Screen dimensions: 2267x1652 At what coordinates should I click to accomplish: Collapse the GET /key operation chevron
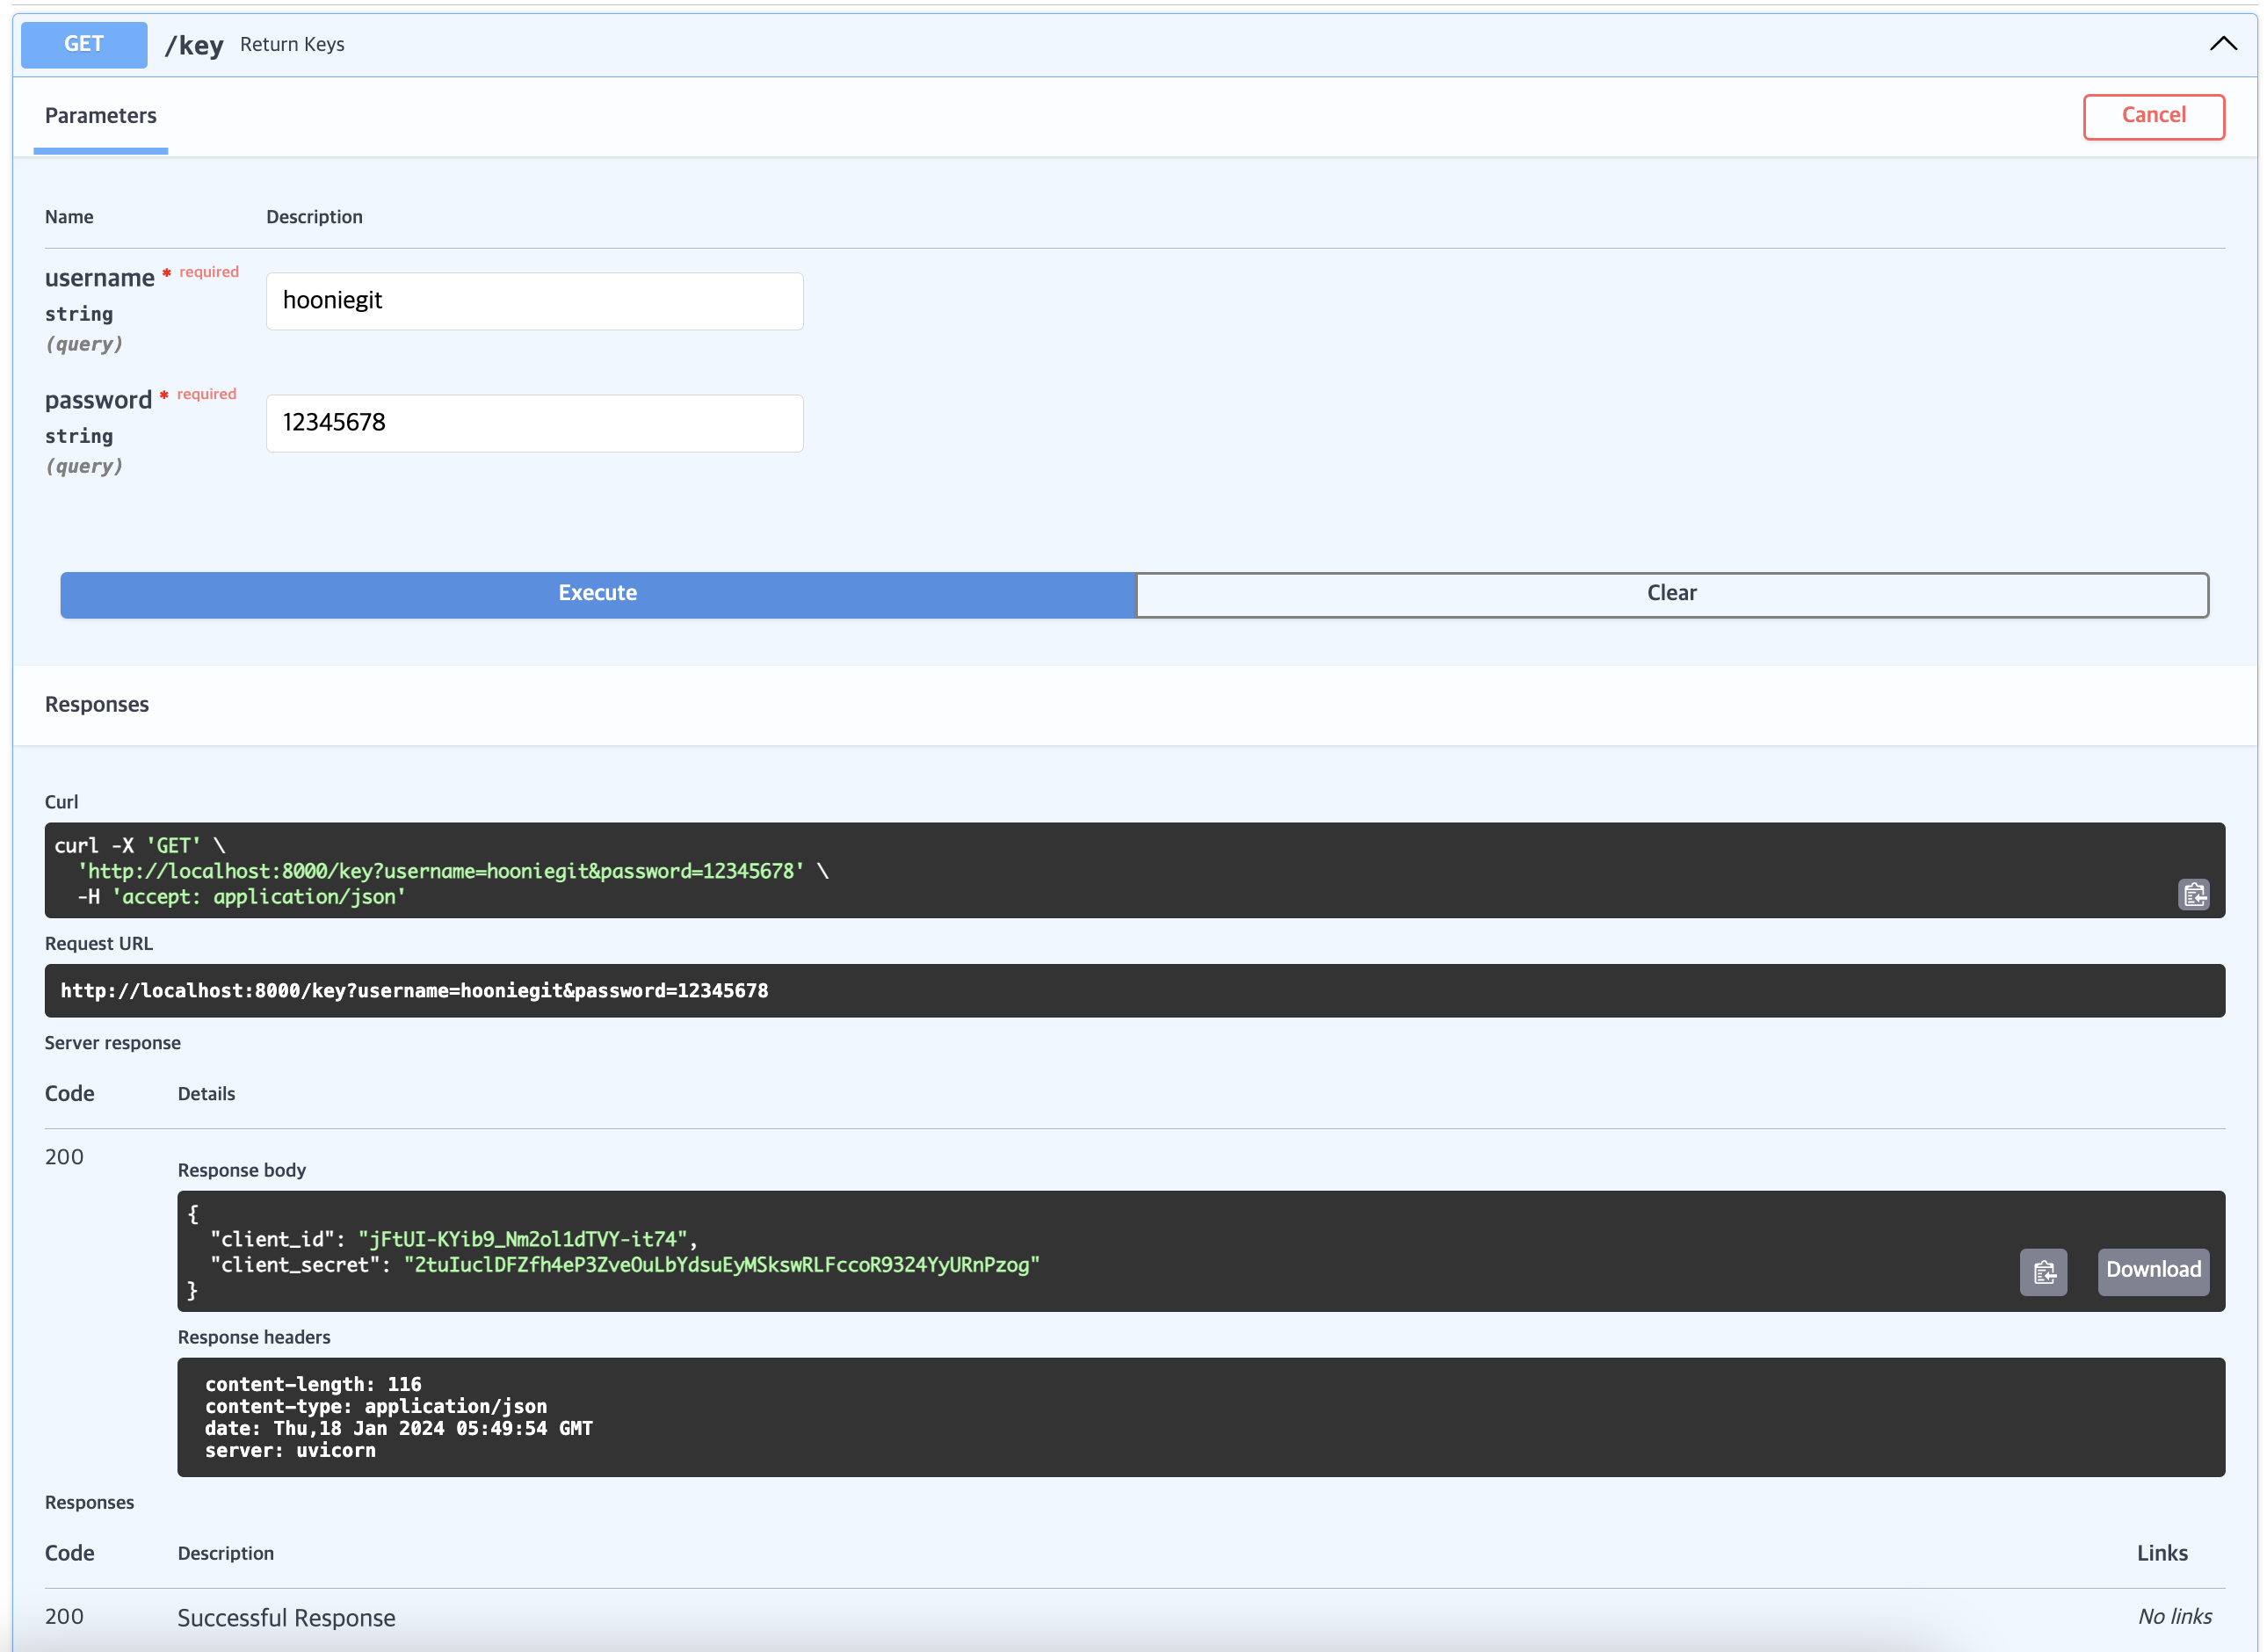(x=2222, y=44)
